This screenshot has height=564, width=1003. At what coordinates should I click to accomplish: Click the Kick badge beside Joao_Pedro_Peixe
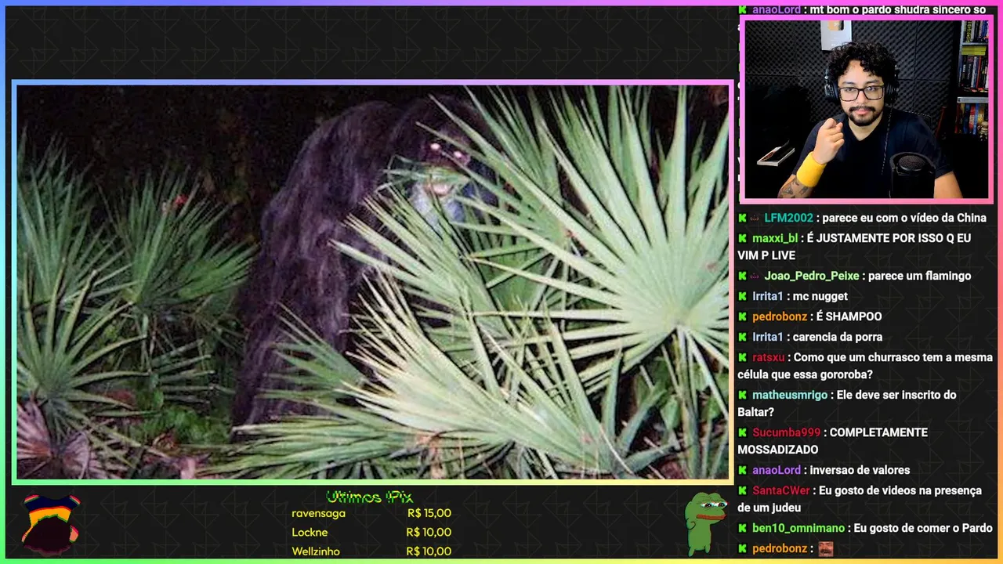pos(742,276)
